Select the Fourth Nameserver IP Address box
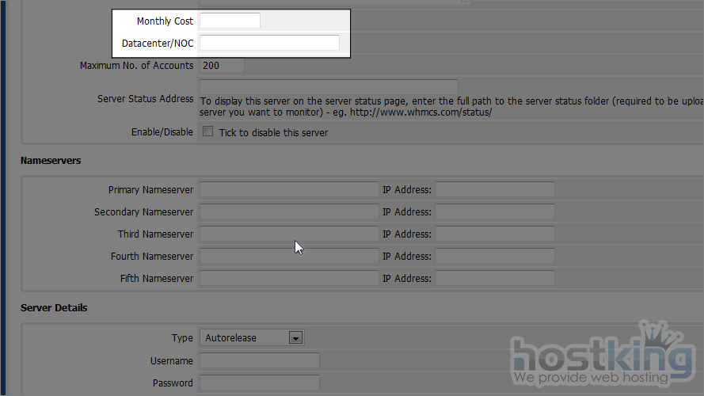This screenshot has width=704, height=396. [x=494, y=257]
